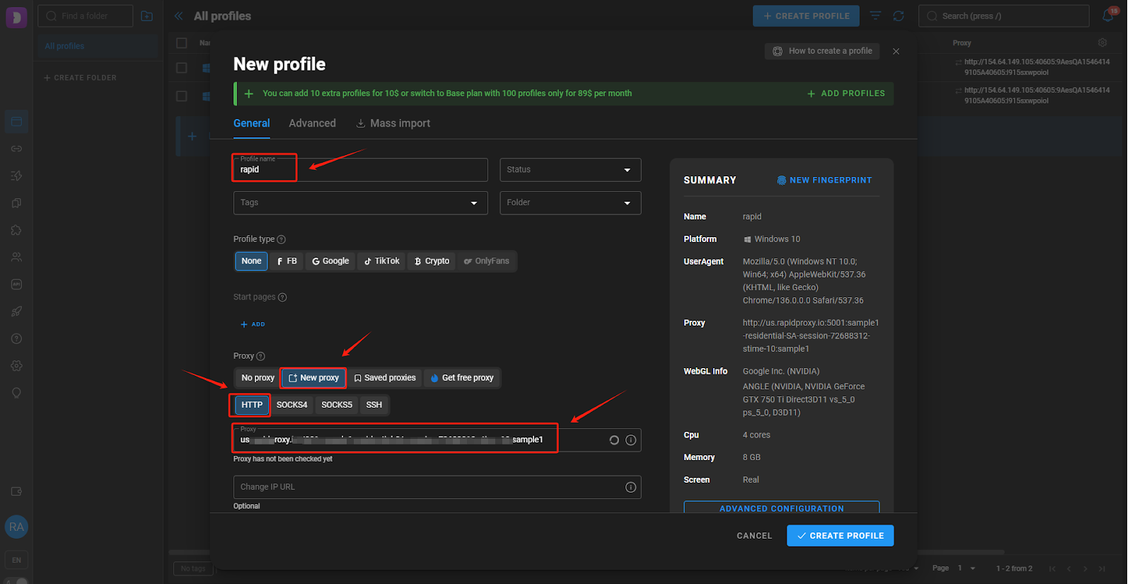The width and height of the screenshot is (1132, 584).
Task: Click the notification bell icon
Action: pyautogui.click(x=1108, y=16)
